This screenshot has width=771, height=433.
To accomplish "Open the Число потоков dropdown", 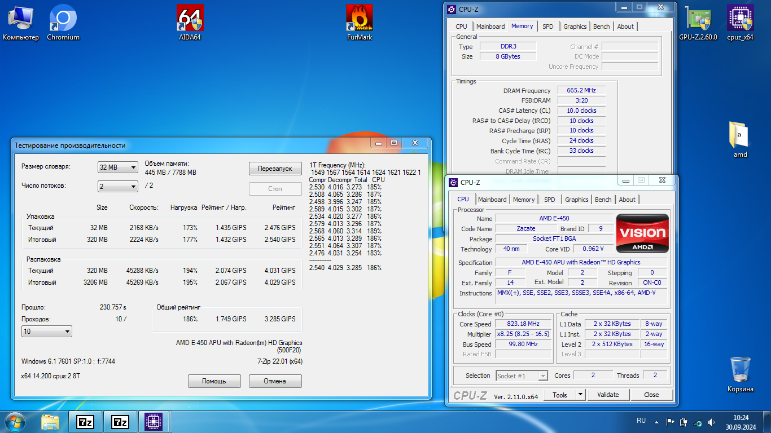I will tap(118, 186).
